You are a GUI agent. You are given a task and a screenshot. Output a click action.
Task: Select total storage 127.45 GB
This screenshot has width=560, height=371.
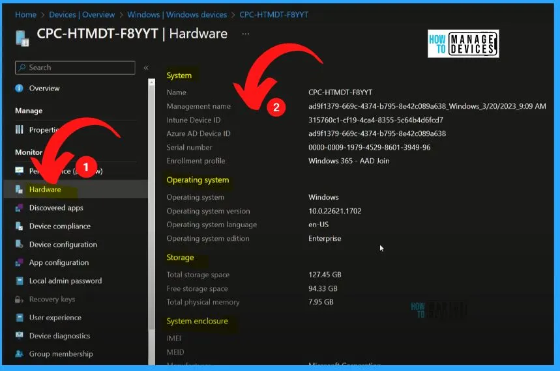(x=325, y=275)
